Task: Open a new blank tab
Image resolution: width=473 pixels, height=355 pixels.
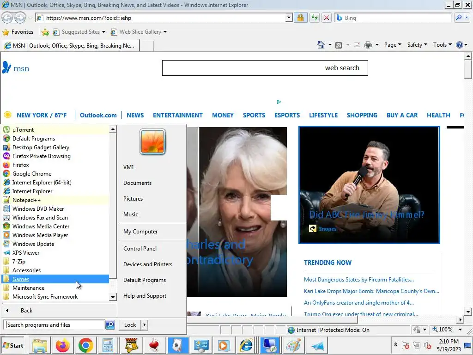Action: click(147, 46)
